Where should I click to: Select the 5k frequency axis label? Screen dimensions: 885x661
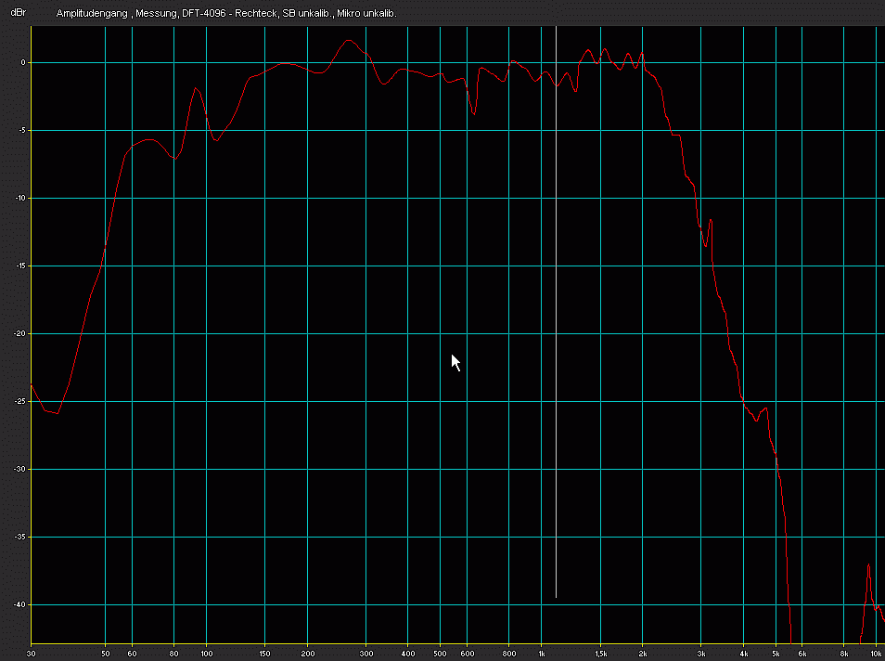776,653
